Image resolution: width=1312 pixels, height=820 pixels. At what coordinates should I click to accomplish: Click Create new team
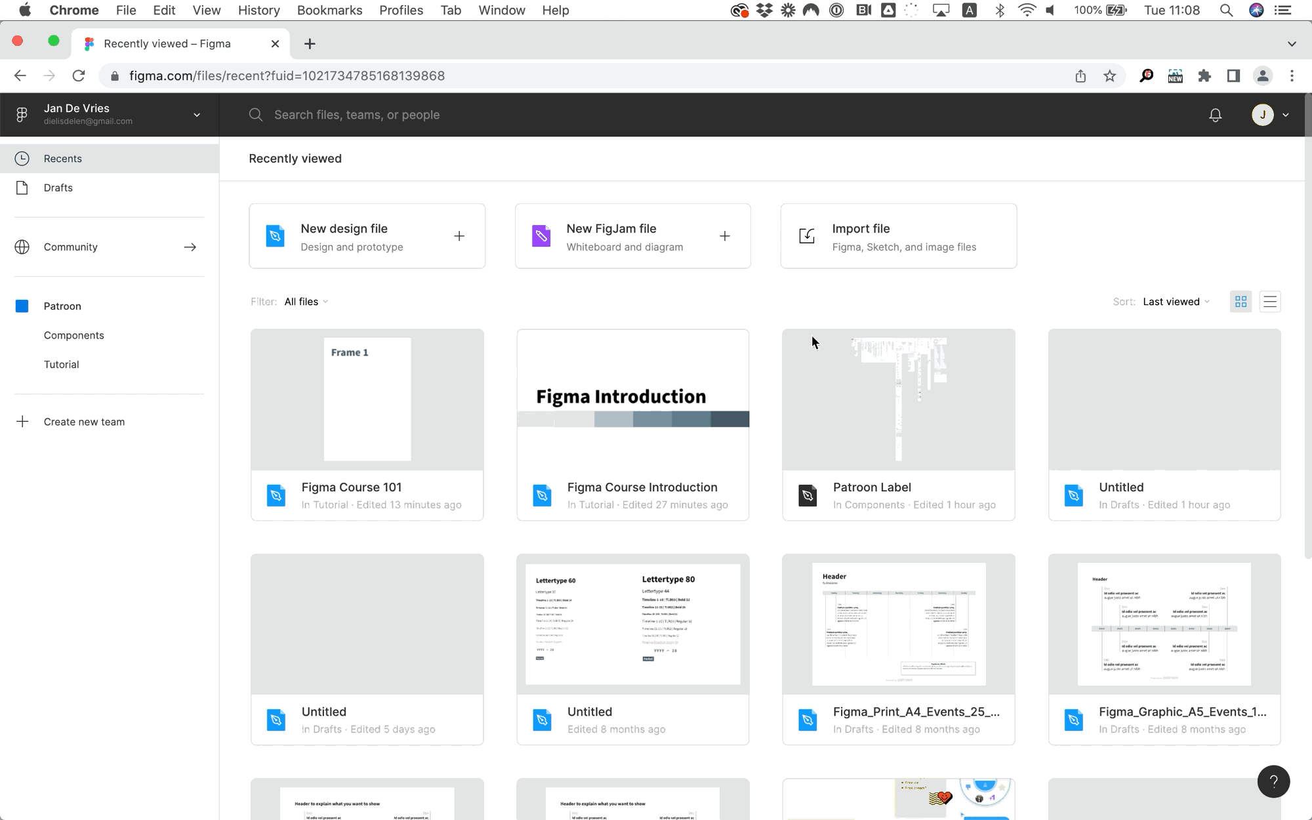(x=84, y=422)
